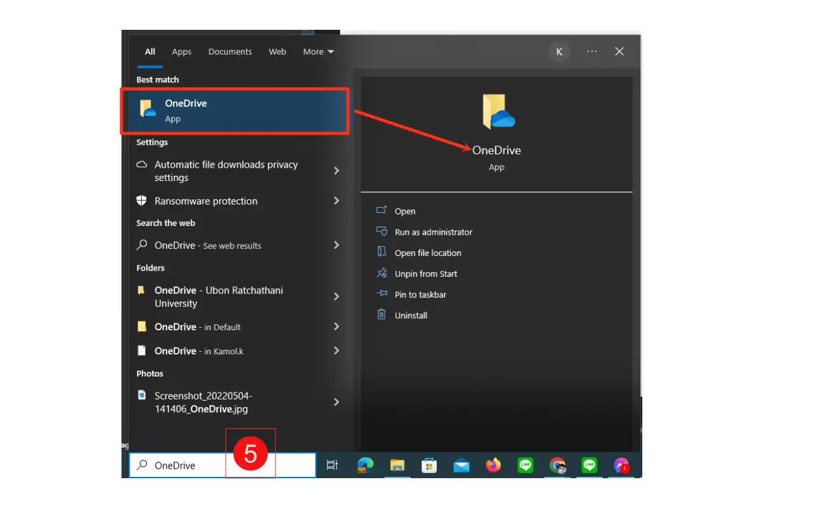Click the image icon of Screenshot_20220504 photo
The height and width of the screenshot is (508, 814).
(142, 395)
